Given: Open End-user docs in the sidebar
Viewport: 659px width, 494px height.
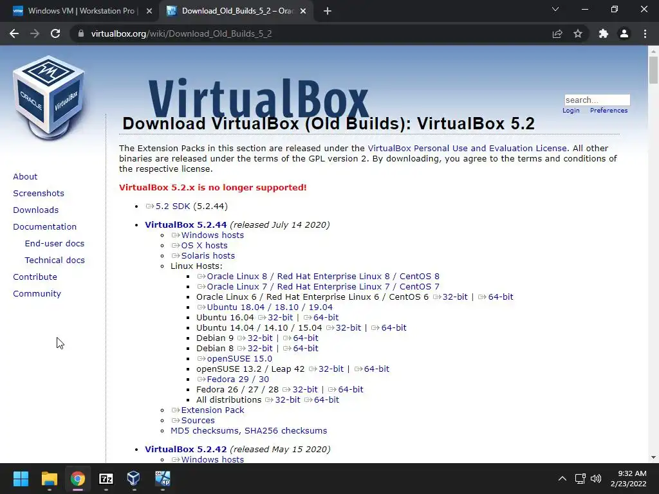Looking at the screenshot, I should [x=55, y=244].
